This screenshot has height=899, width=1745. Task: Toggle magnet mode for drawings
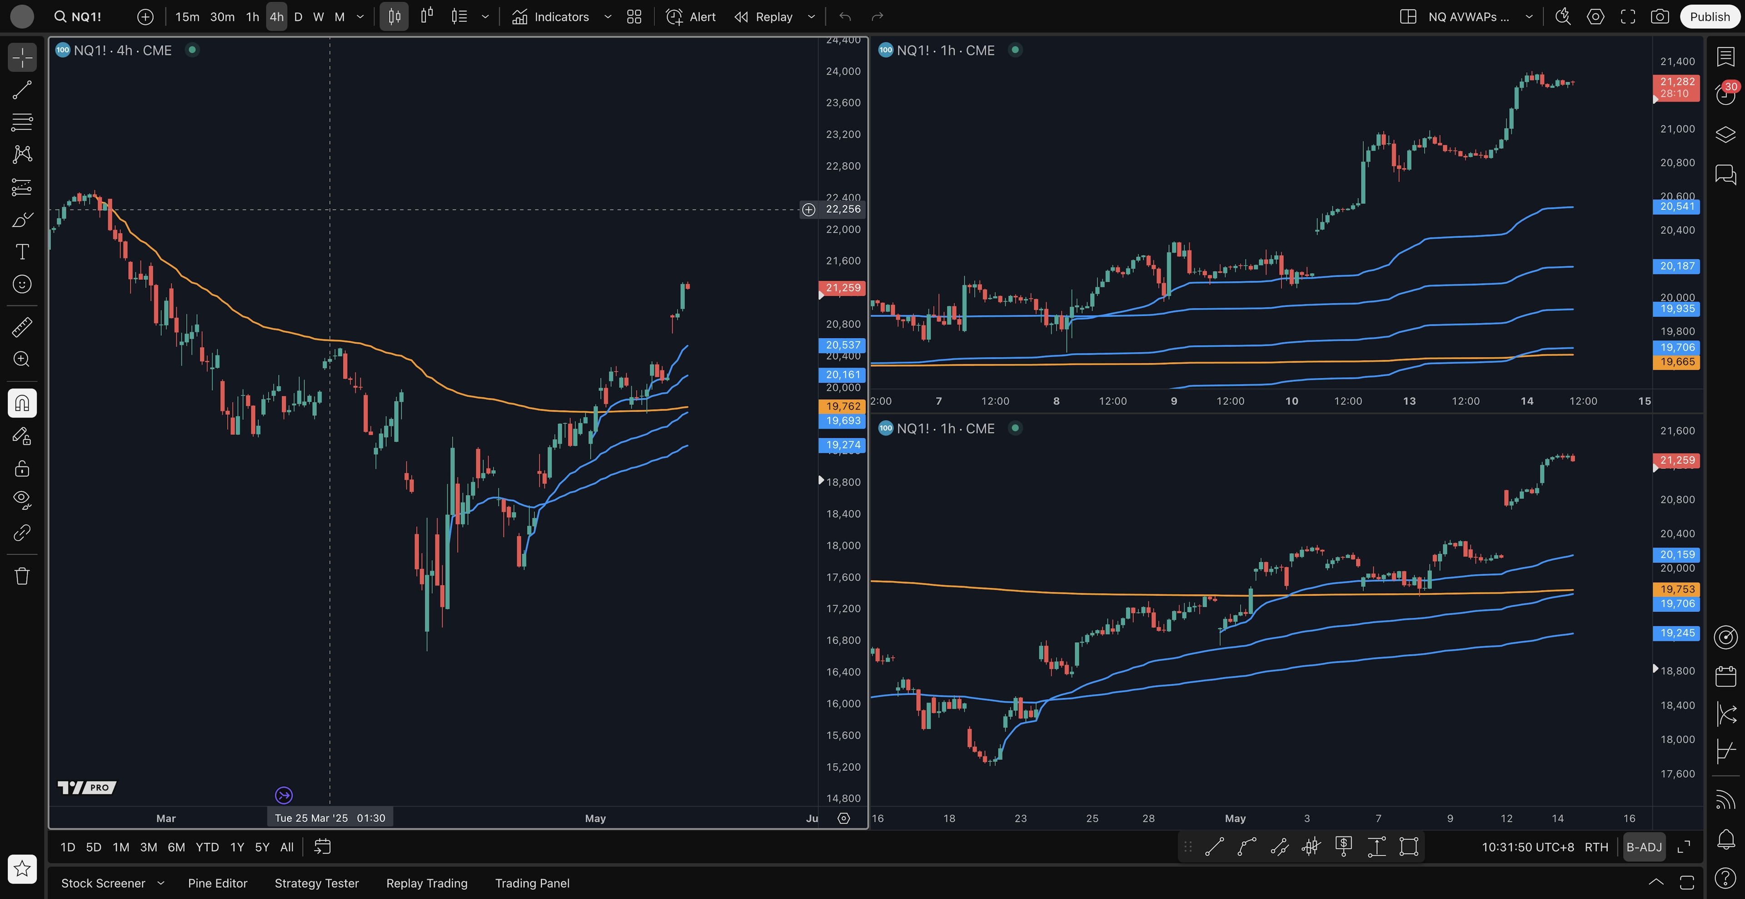tap(22, 403)
